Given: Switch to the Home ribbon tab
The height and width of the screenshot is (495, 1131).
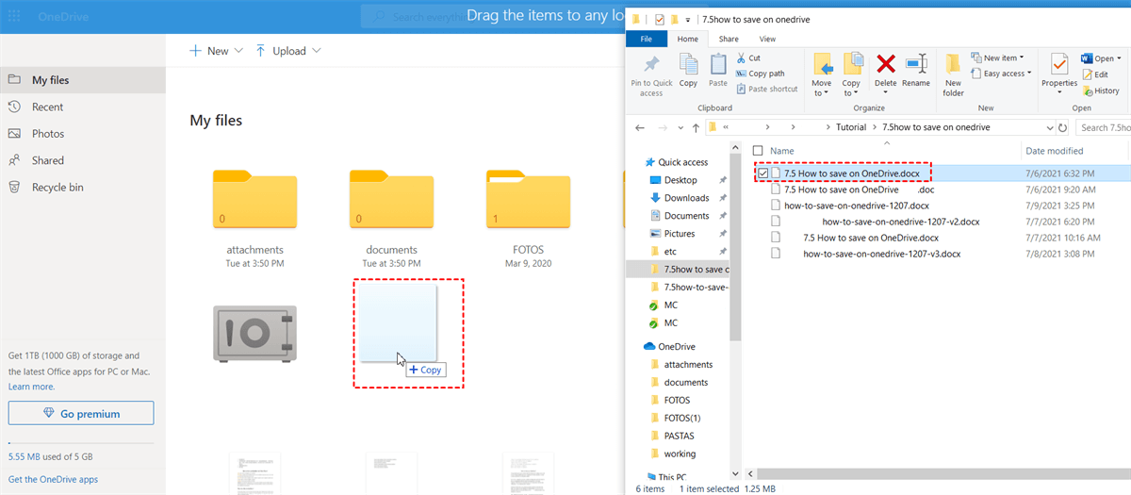Looking at the screenshot, I should pos(688,39).
